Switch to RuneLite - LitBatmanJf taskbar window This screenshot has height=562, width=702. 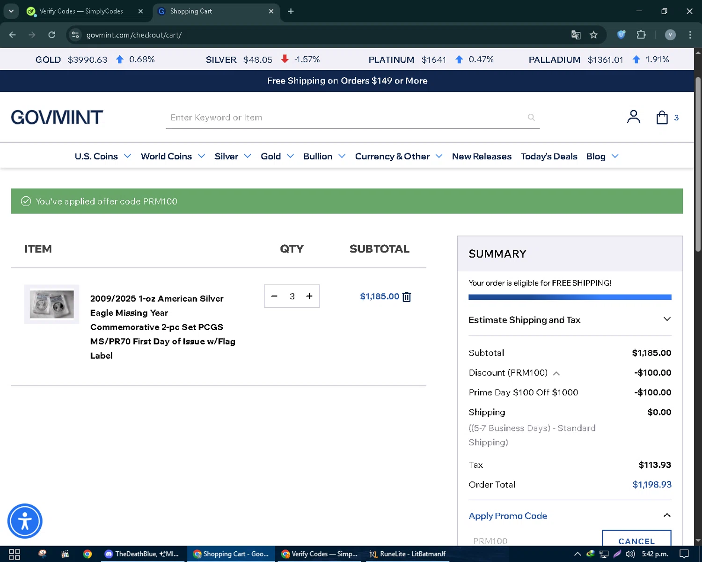click(407, 554)
